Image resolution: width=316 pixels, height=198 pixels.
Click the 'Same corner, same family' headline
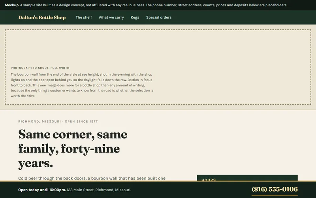pos(73,149)
